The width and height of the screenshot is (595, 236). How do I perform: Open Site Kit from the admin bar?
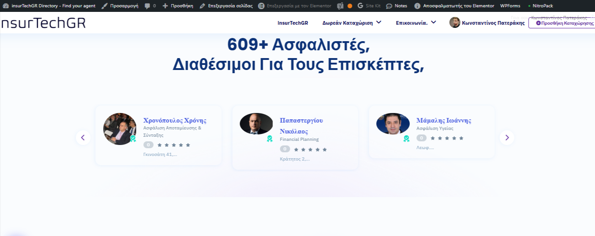(x=369, y=6)
